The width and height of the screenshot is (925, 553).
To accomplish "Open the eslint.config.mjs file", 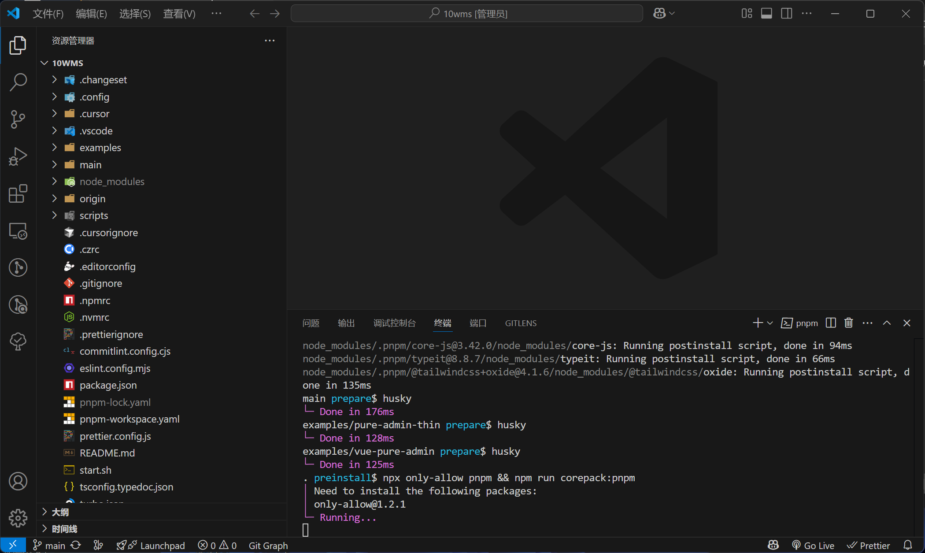I will coord(162,368).
